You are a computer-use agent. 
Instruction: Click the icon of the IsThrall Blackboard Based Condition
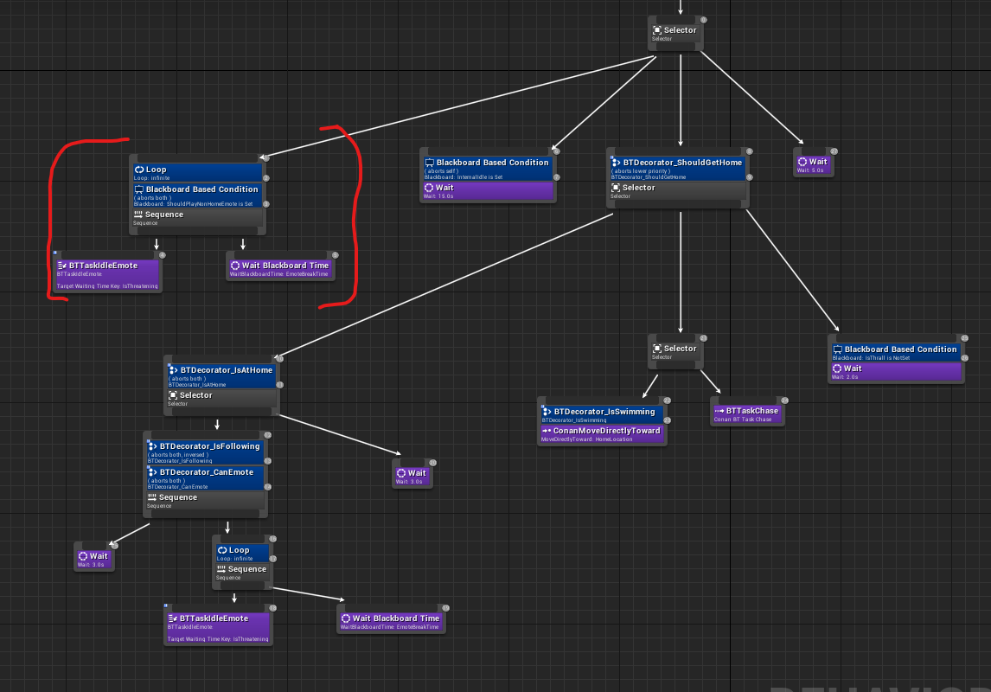point(837,349)
